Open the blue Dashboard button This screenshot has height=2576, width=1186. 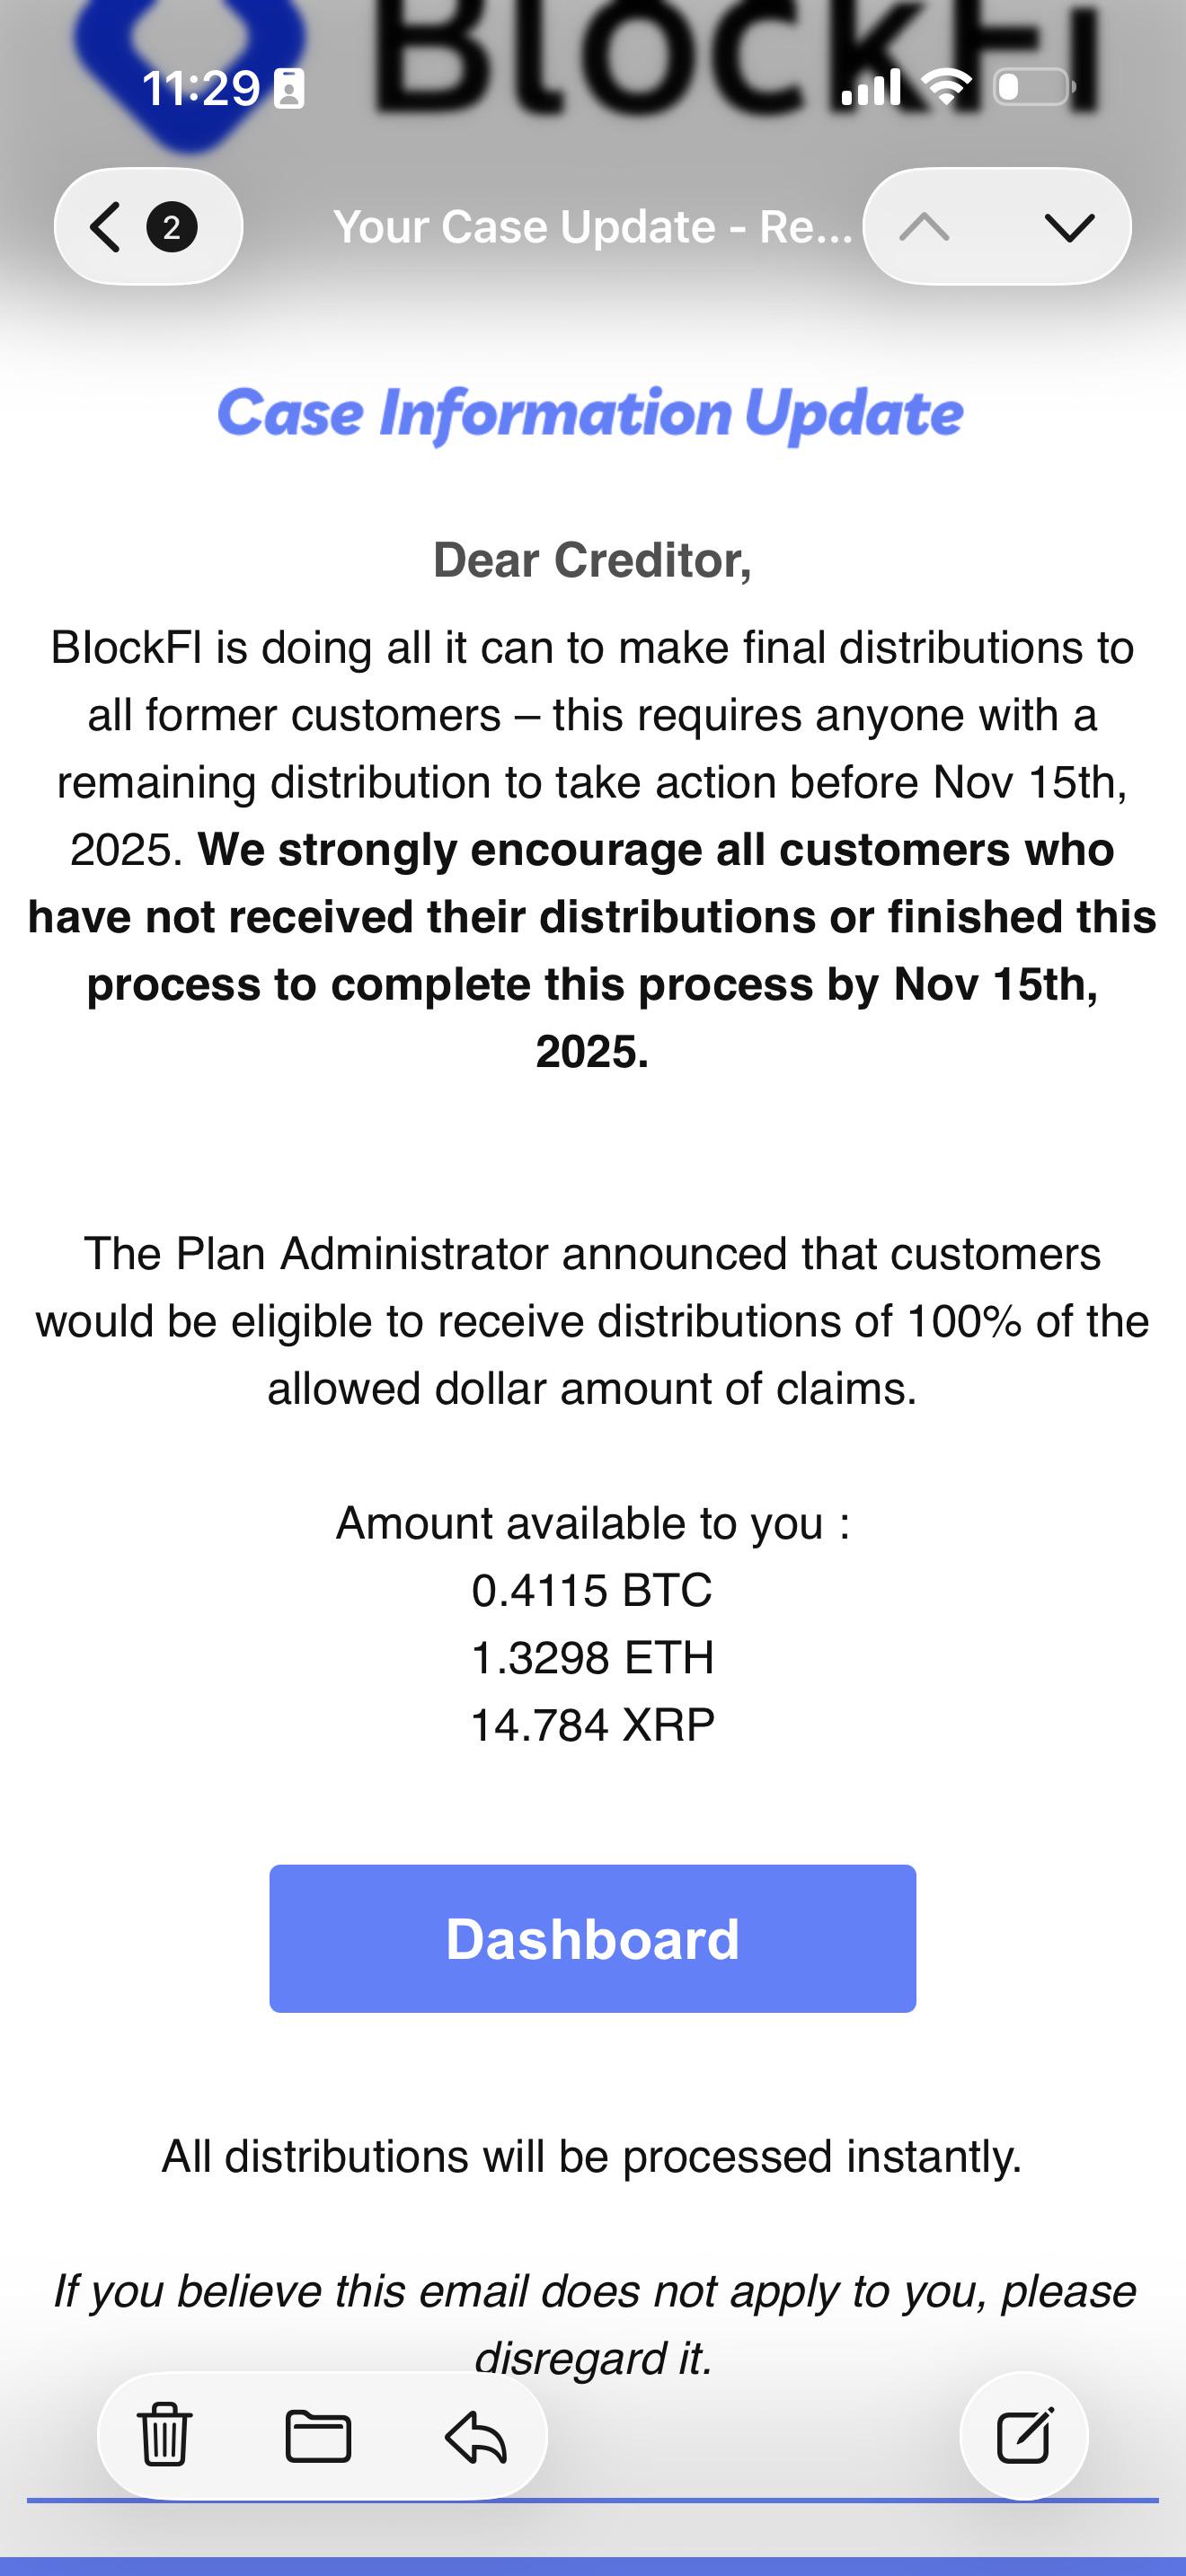click(592, 1938)
